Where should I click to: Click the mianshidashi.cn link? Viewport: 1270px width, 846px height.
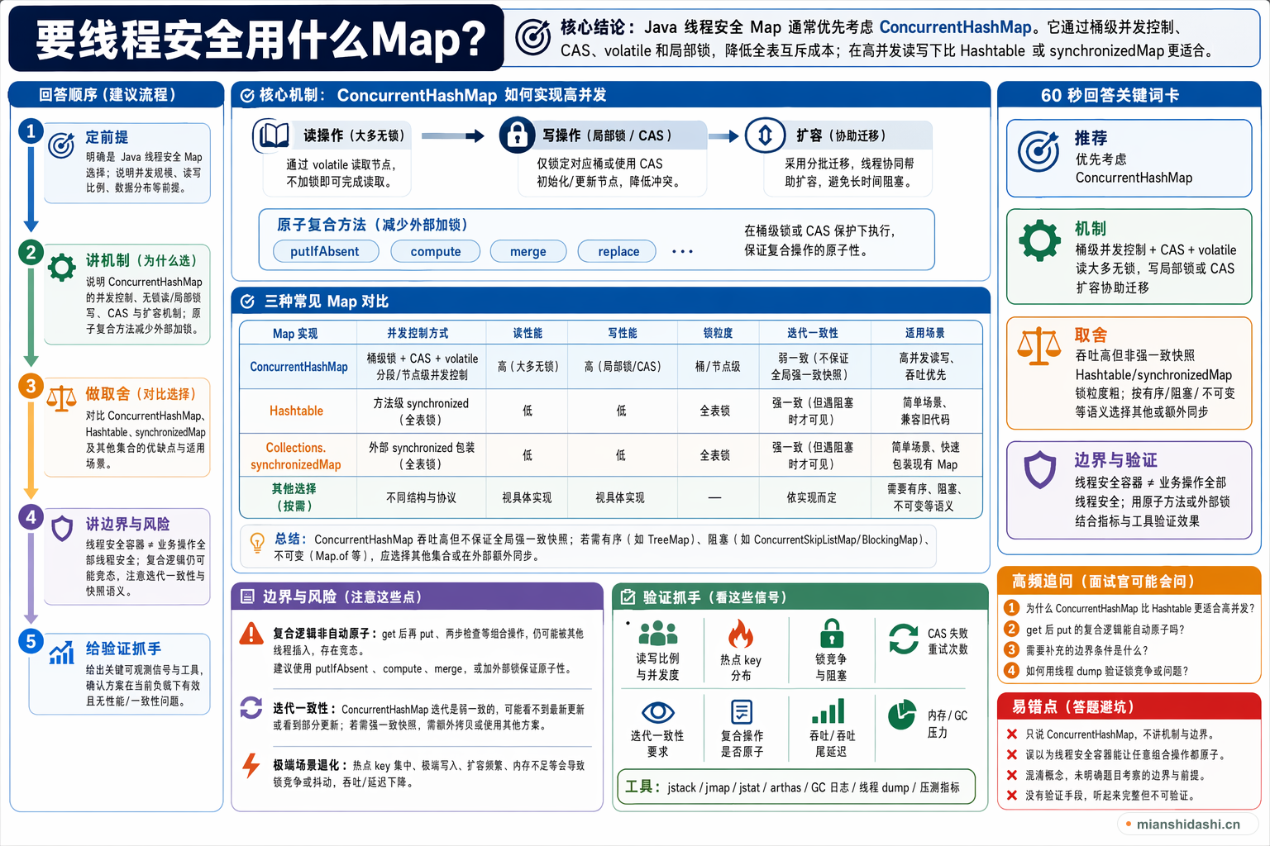[1188, 824]
